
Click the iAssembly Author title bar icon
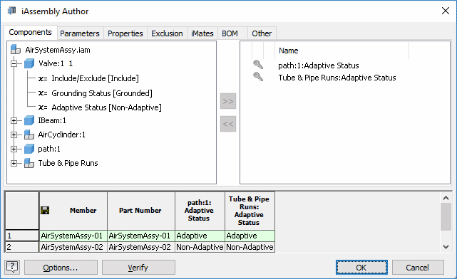[12, 11]
